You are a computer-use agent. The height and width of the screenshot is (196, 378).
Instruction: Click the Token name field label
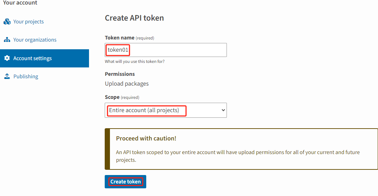pos(119,38)
